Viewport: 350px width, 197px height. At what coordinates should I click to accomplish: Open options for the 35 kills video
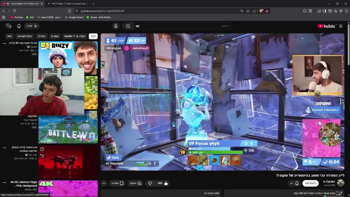point(4,43)
